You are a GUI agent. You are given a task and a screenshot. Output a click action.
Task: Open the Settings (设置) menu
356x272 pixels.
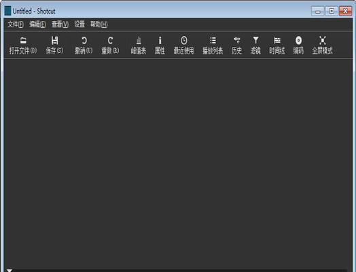point(79,24)
